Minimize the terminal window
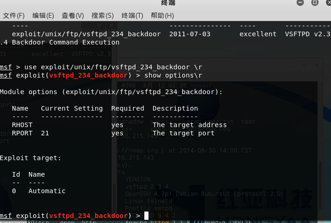Screen dimensions: 331x223 tap(300, 3)
